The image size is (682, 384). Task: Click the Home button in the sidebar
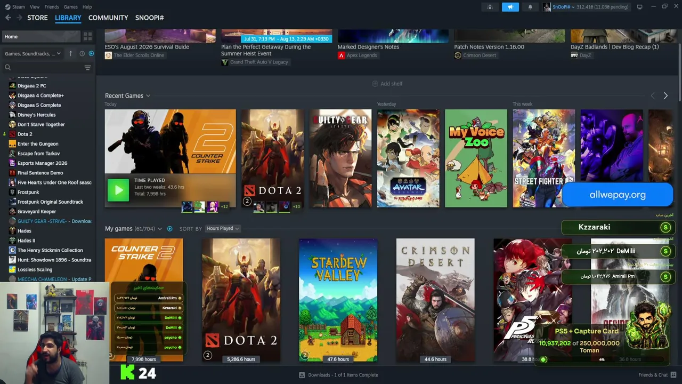click(x=41, y=36)
